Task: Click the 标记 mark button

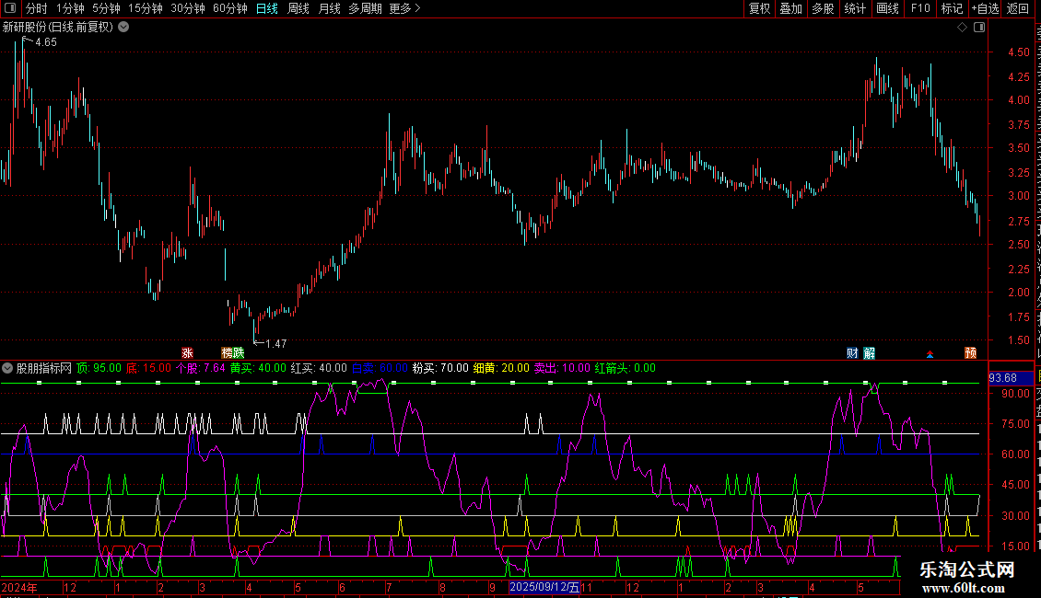Action: [x=952, y=8]
